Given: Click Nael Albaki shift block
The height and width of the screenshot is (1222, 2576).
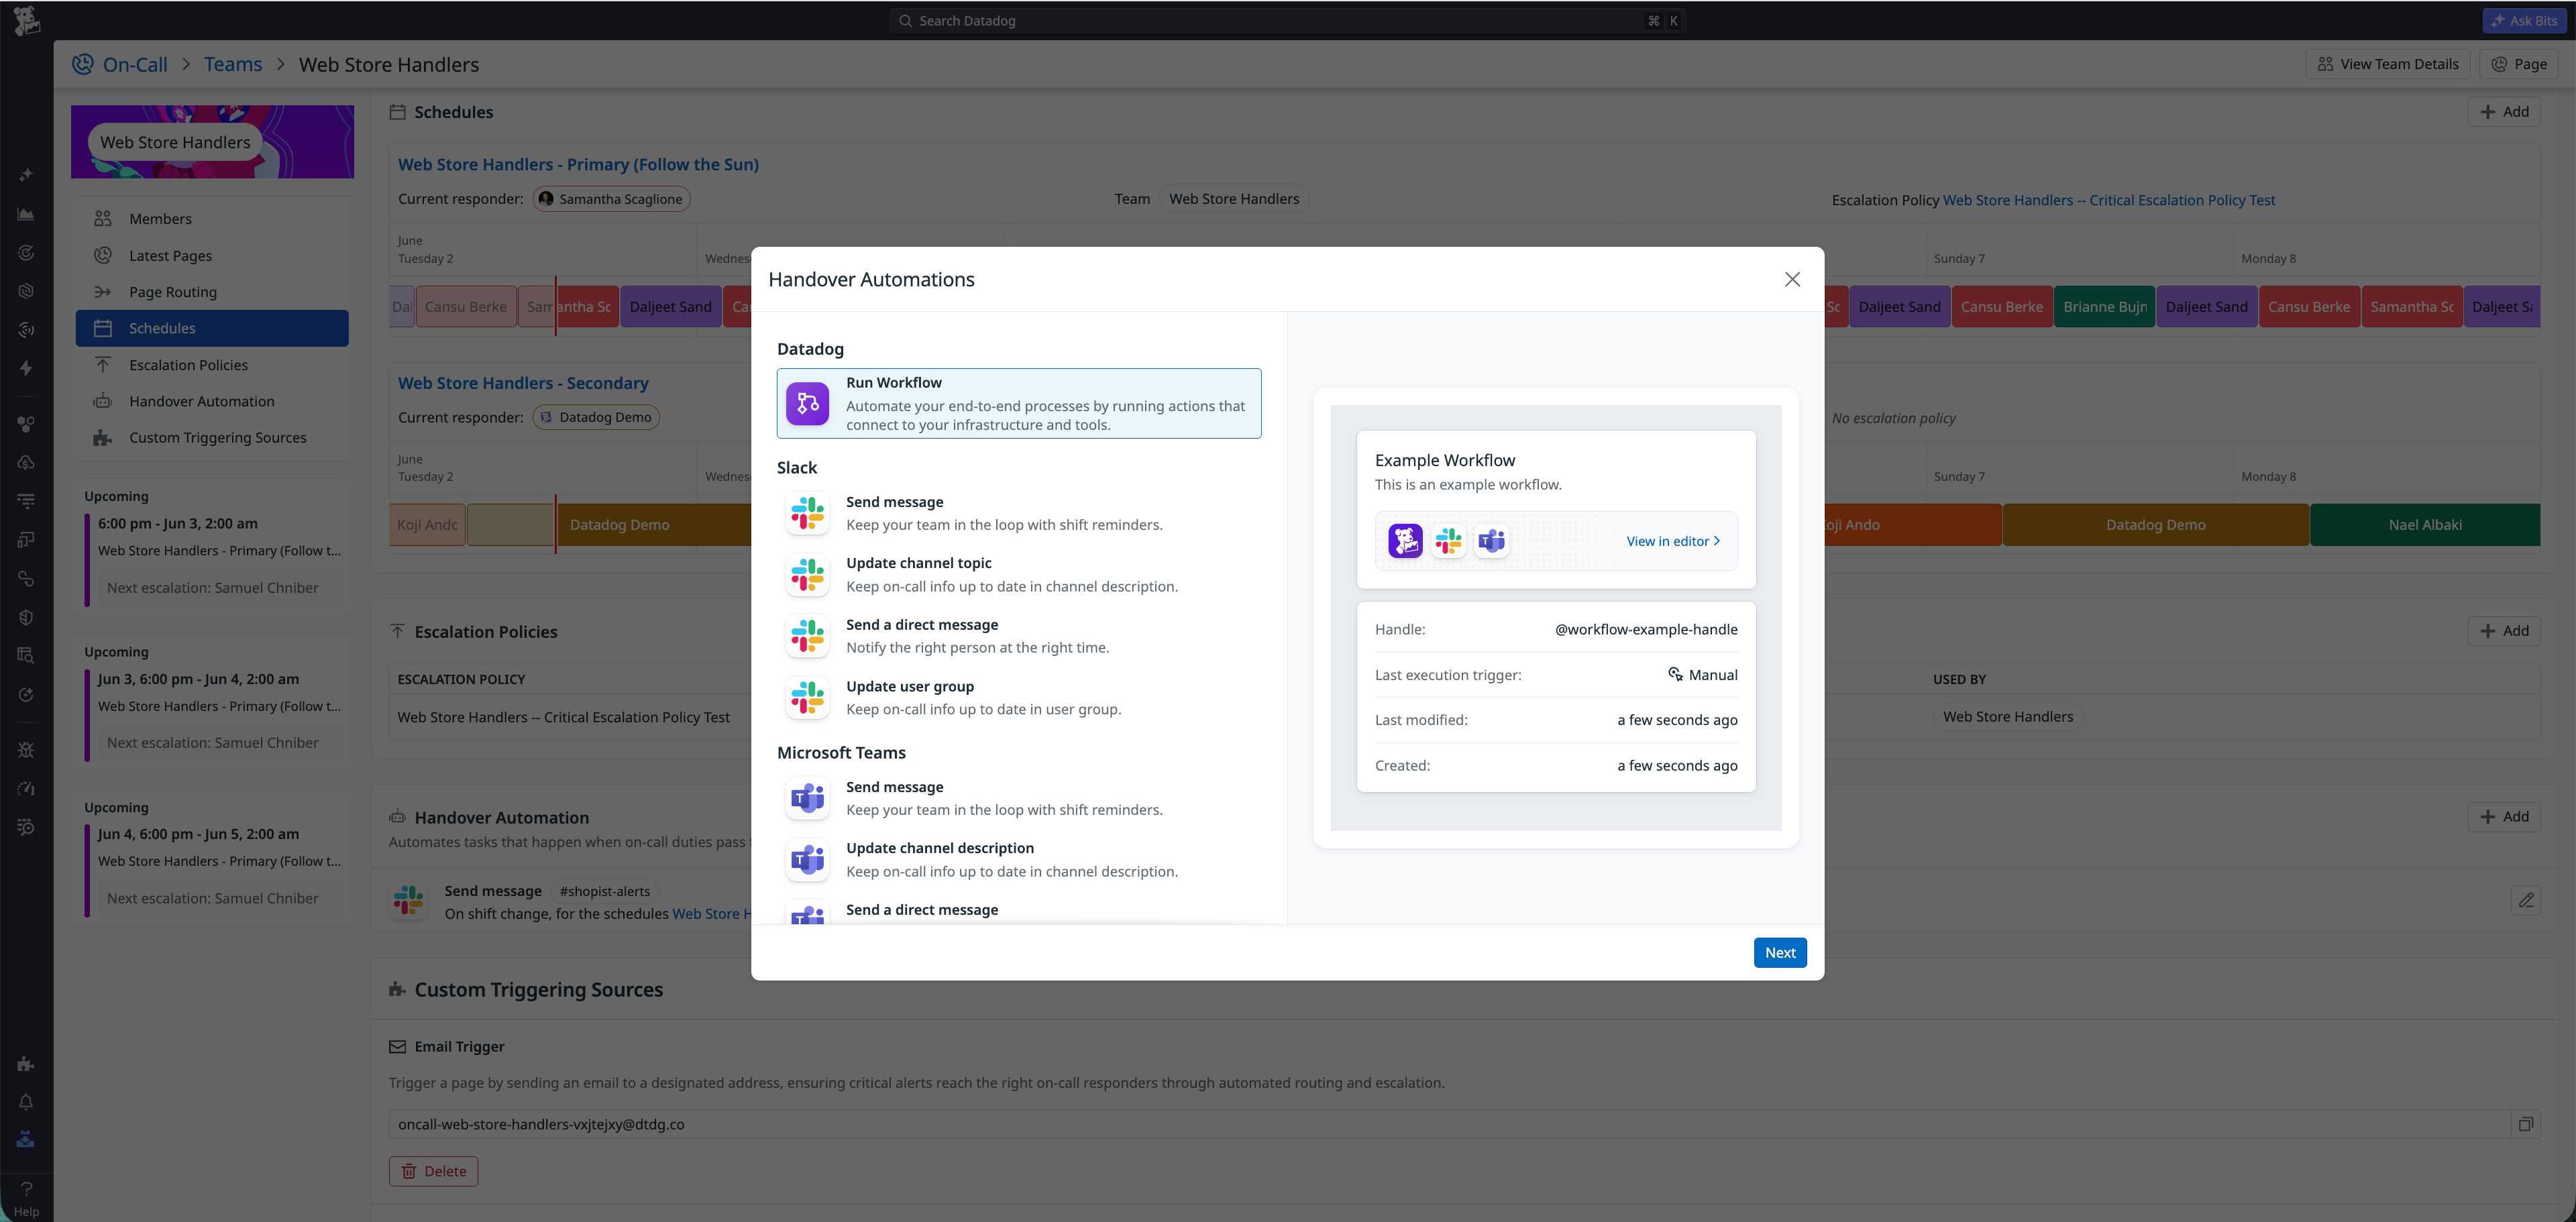Looking at the screenshot, I should pos(2424,525).
